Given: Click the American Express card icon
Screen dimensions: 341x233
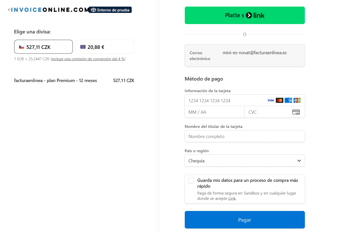Looking at the screenshot, I should [x=288, y=100].
